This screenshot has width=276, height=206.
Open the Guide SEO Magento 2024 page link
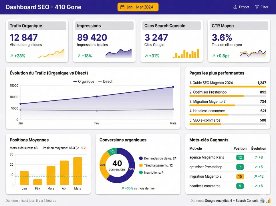[x=212, y=82]
